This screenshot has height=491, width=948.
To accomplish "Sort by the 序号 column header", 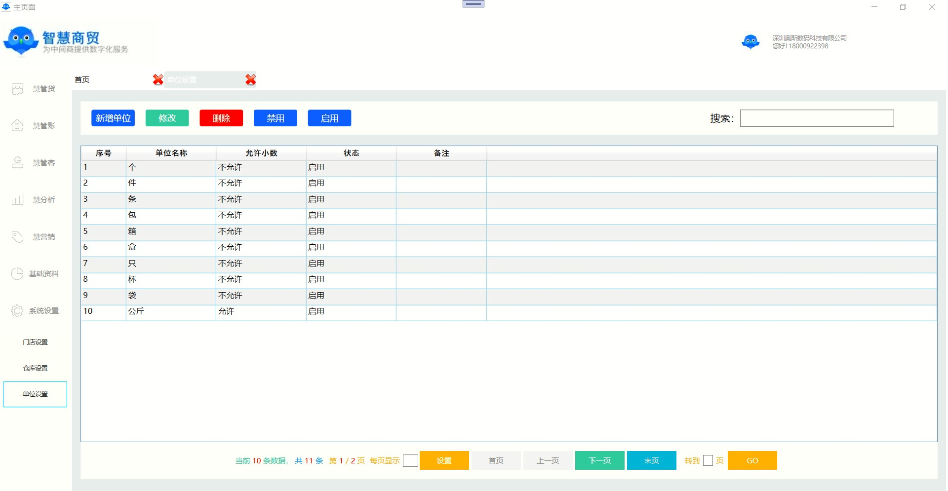I will [104, 153].
